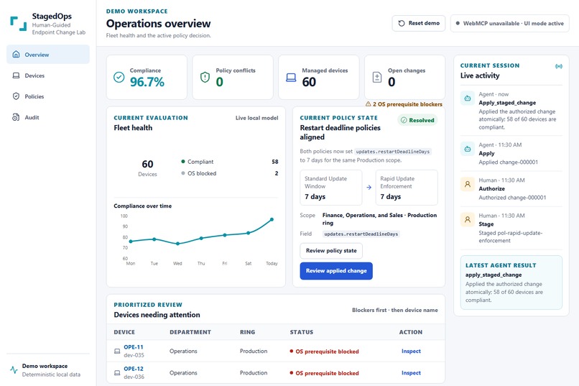Screen dimensions: 579x386
Task: Click the WebMCP unavailable status indicator
Action: click(509, 23)
